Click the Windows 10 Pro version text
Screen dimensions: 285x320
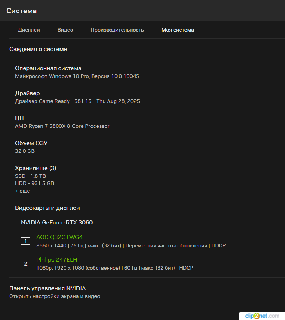77,76
